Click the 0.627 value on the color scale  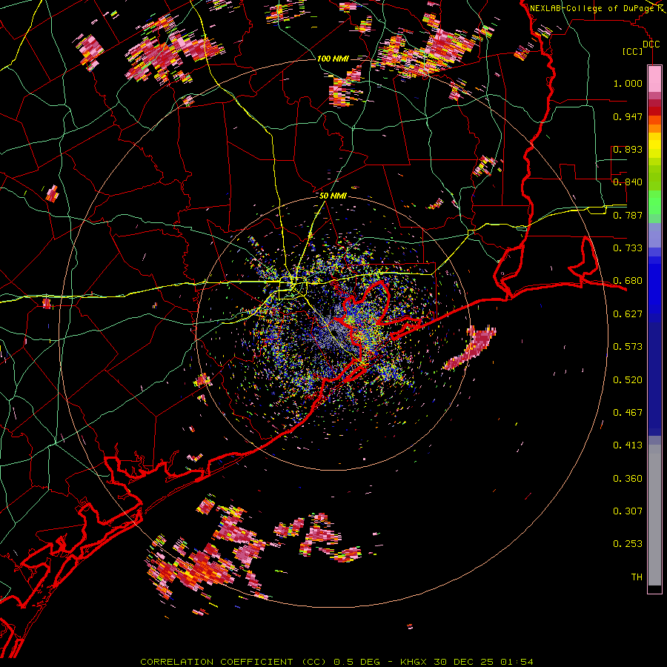(628, 314)
